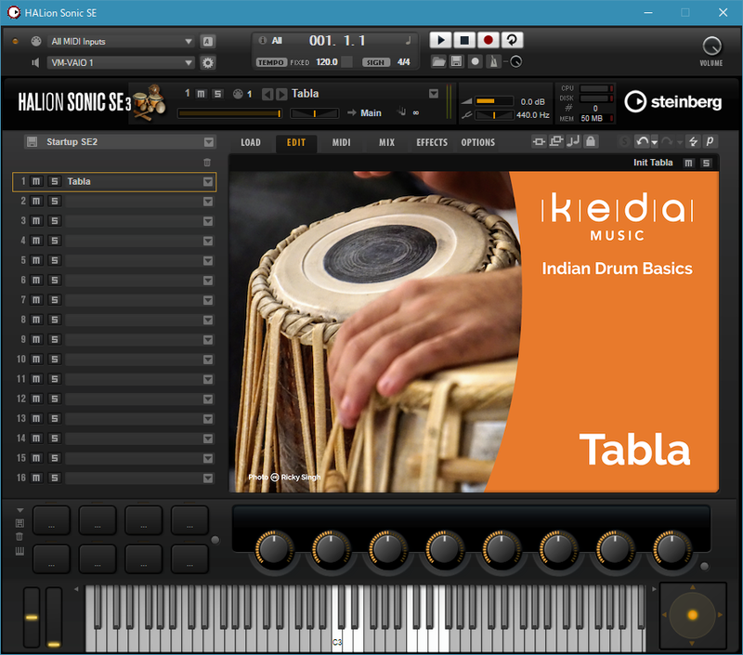The image size is (743, 655).
Task: Solo slot 1 Tabla in rack
Action: pos(55,181)
